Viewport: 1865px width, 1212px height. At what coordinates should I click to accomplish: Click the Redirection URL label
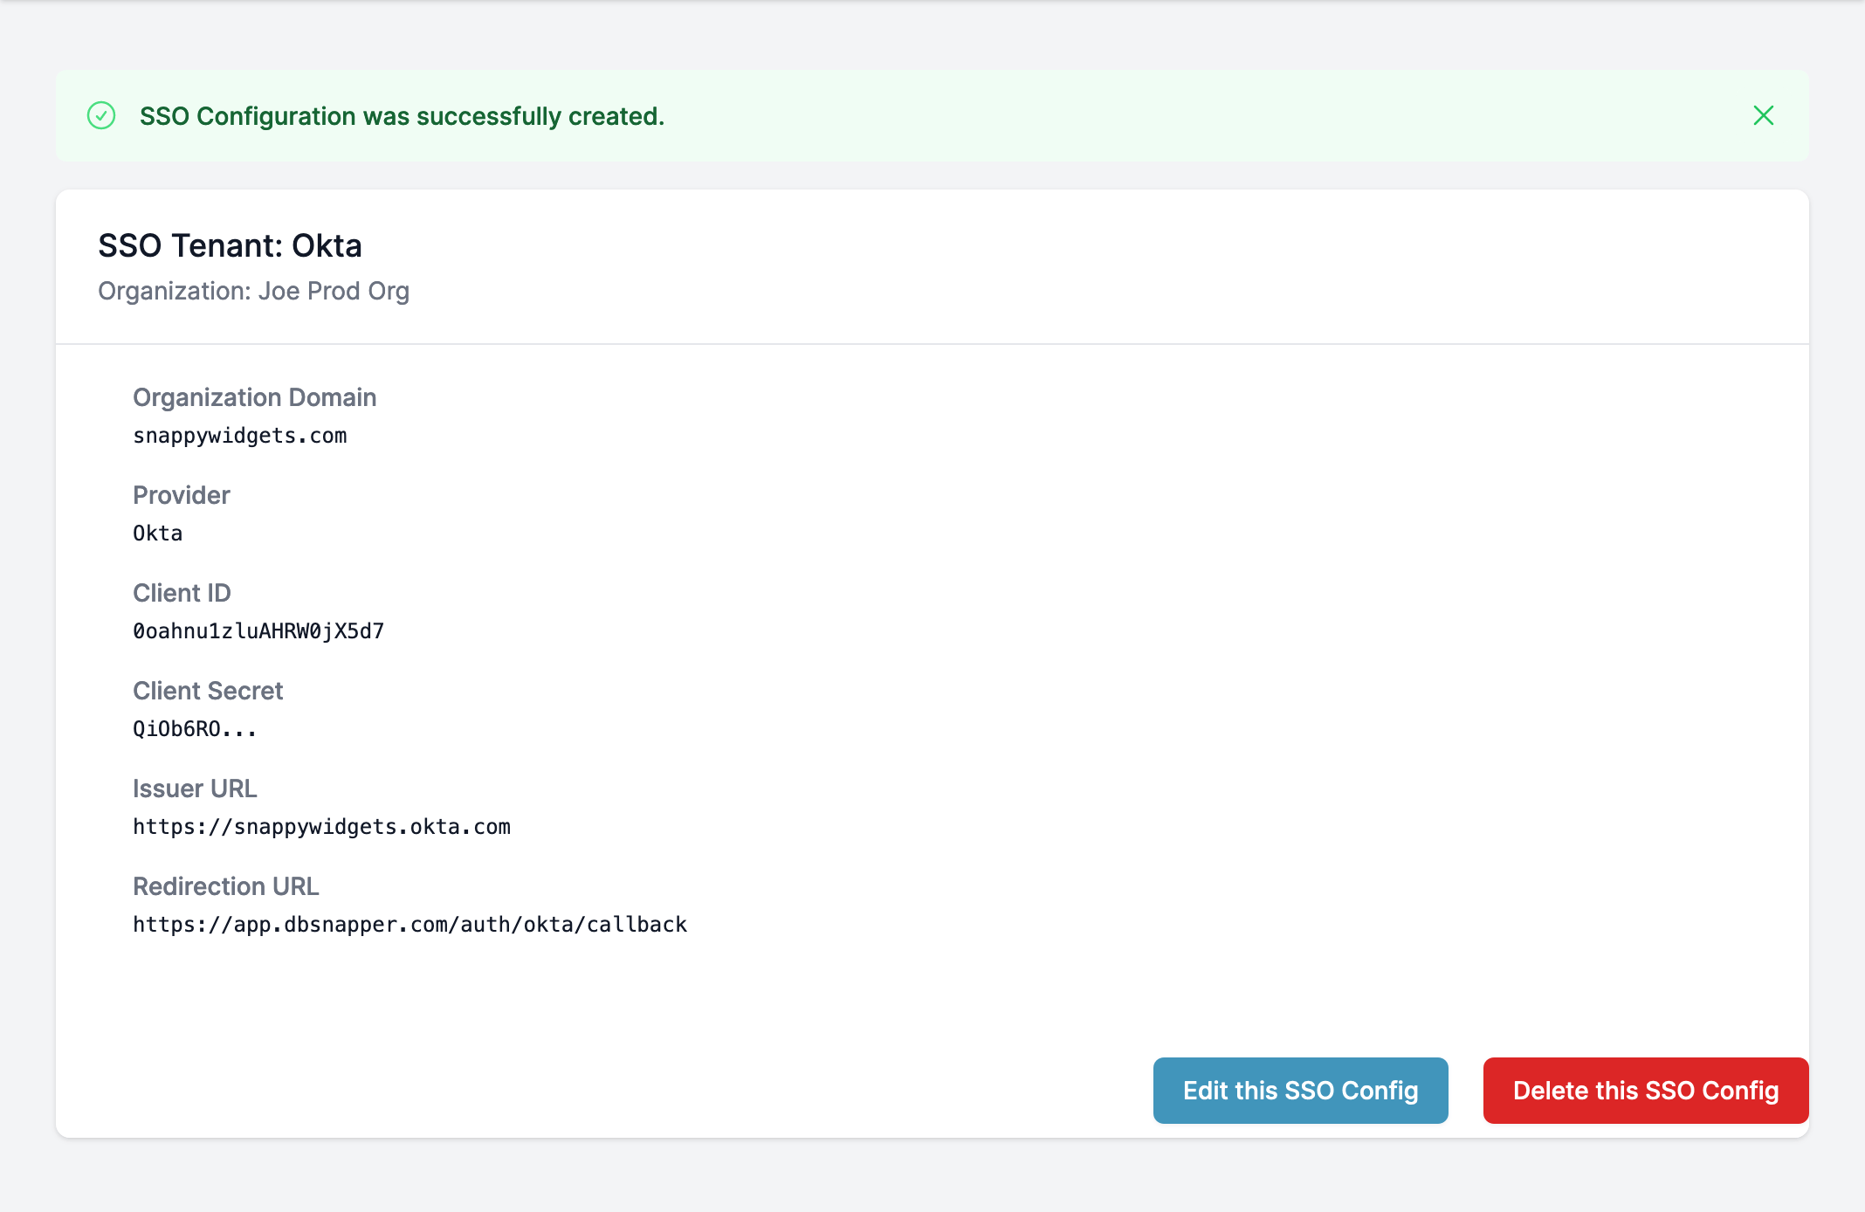tap(226, 886)
